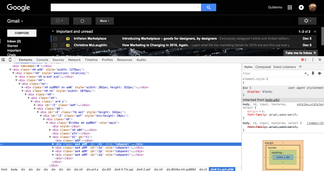
Task: Toggle DevTools device mode icon
Action: tap(10, 60)
